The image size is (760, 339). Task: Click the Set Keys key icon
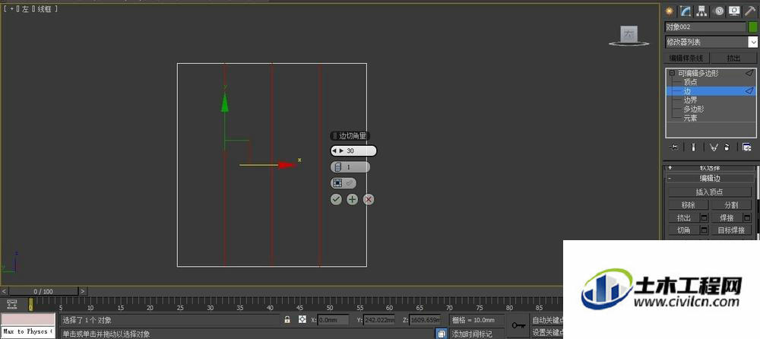pos(518,325)
